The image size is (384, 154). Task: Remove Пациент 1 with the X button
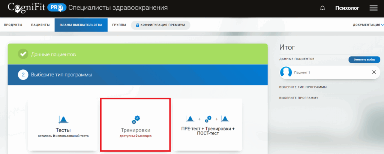click(x=373, y=72)
